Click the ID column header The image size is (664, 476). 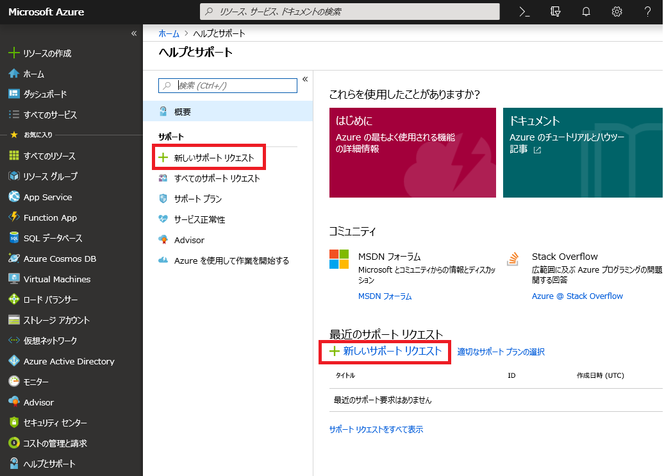pos(511,375)
